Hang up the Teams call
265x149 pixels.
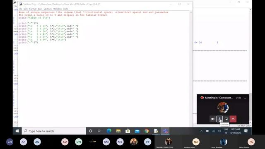point(233,119)
